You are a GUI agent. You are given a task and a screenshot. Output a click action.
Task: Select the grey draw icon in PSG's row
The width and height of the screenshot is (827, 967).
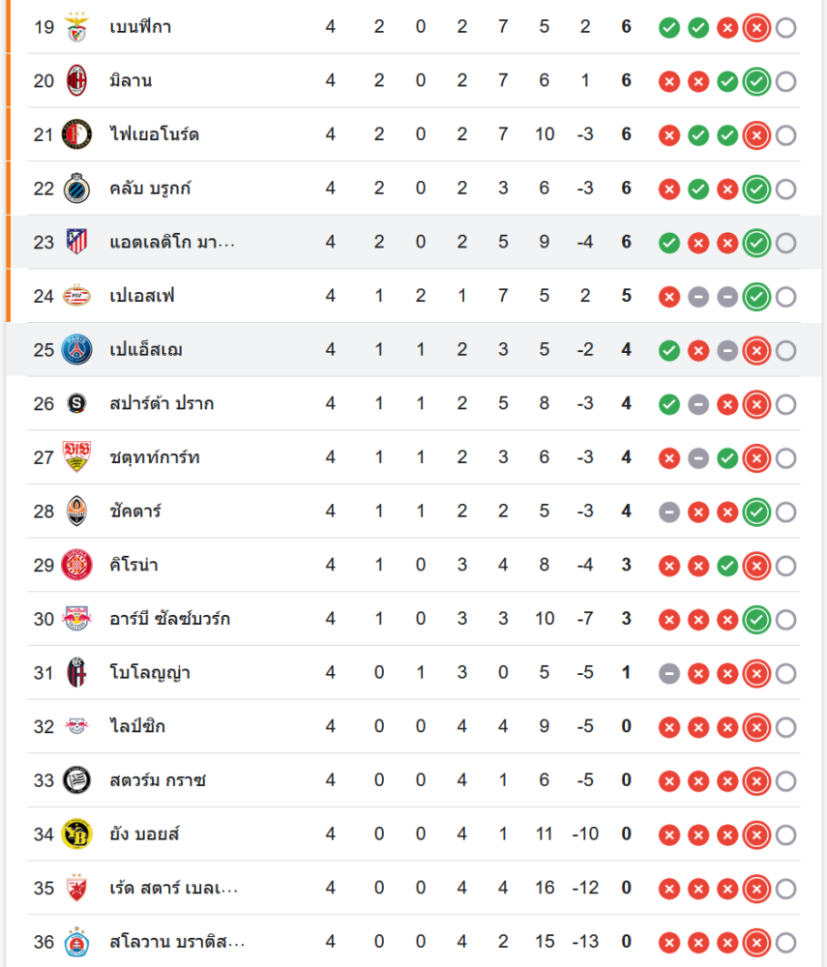pos(727,350)
